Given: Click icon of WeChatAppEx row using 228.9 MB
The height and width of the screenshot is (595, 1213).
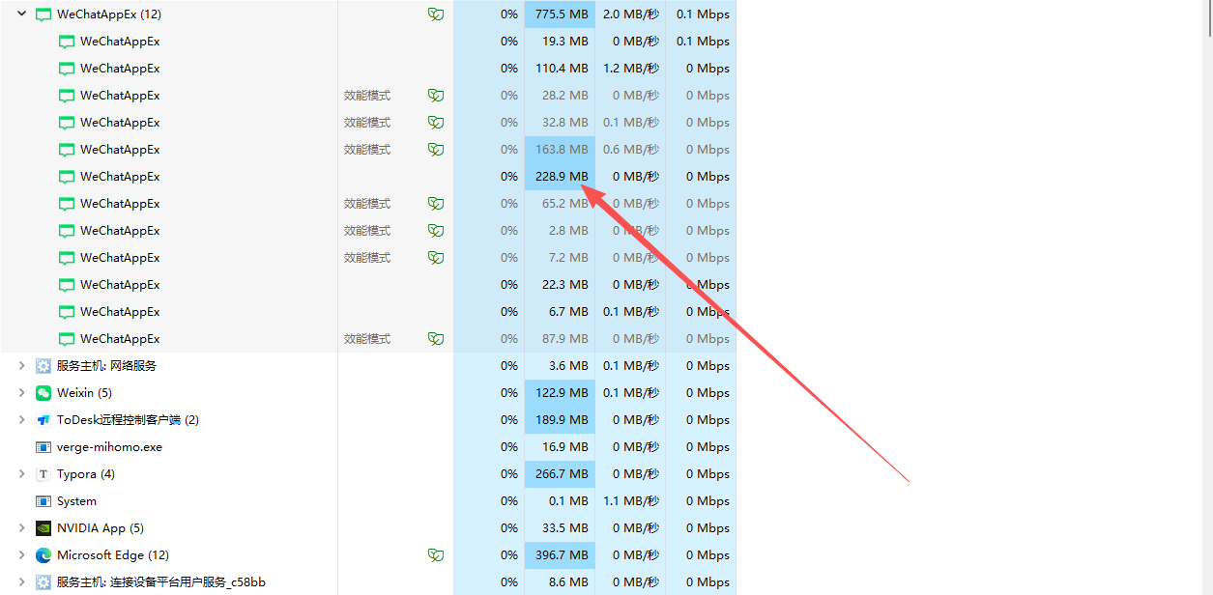Looking at the screenshot, I should [x=67, y=177].
